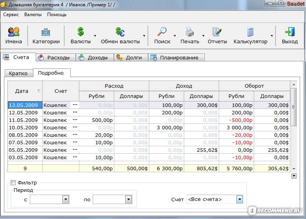
Task: Open the period start date 'с' dropdown
Action: coord(66,199)
